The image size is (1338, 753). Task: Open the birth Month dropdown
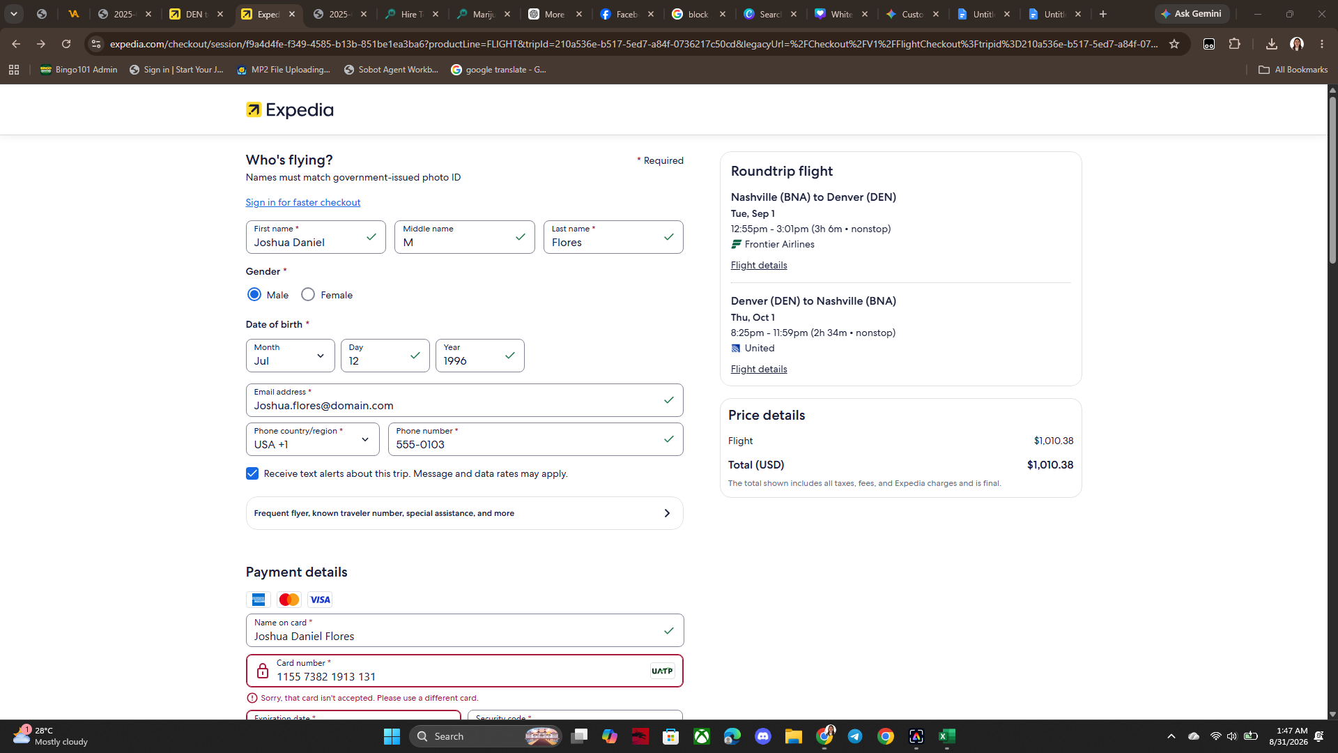[x=290, y=356]
